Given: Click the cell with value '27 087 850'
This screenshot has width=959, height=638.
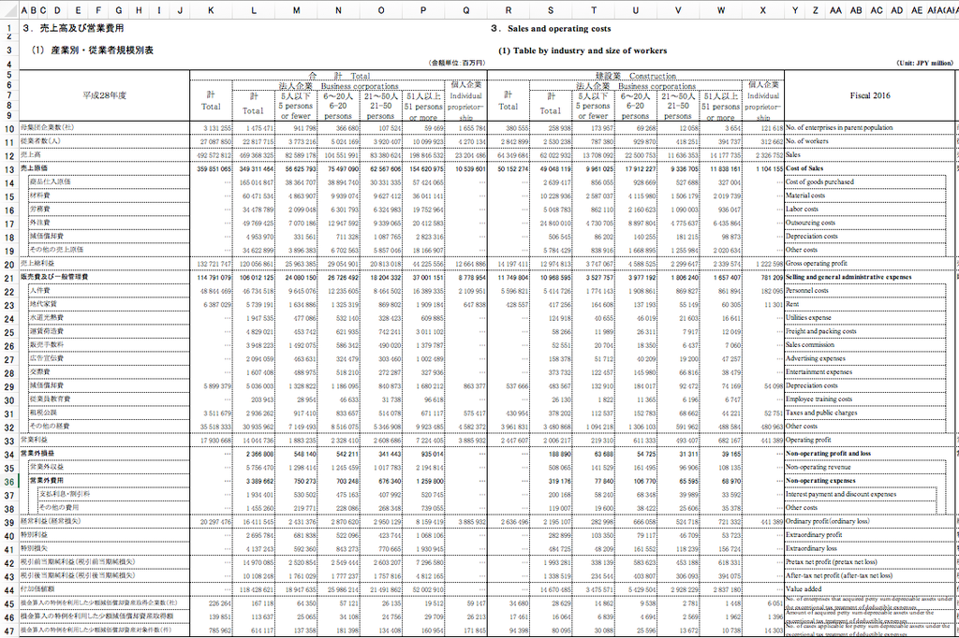Looking at the screenshot, I should click(211, 142).
